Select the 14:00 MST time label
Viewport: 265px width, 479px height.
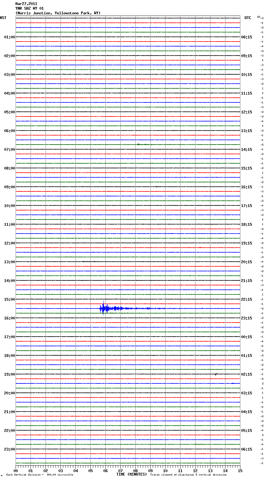click(10, 281)
